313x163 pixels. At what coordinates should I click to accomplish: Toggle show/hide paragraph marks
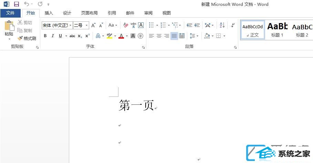[233, 25]
